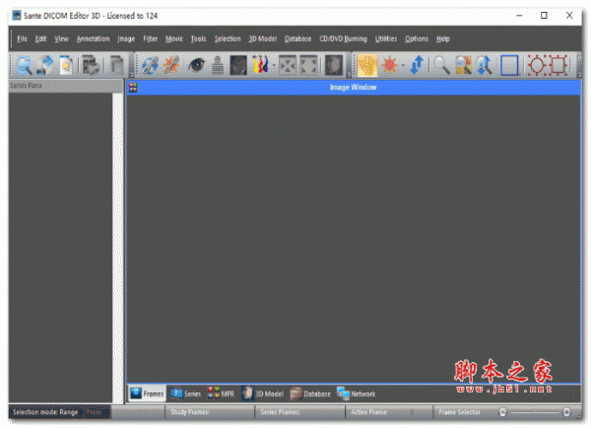591x428 pixels.
Task: Switch to the 3D Model bottom tab
Action: (263, 393)
